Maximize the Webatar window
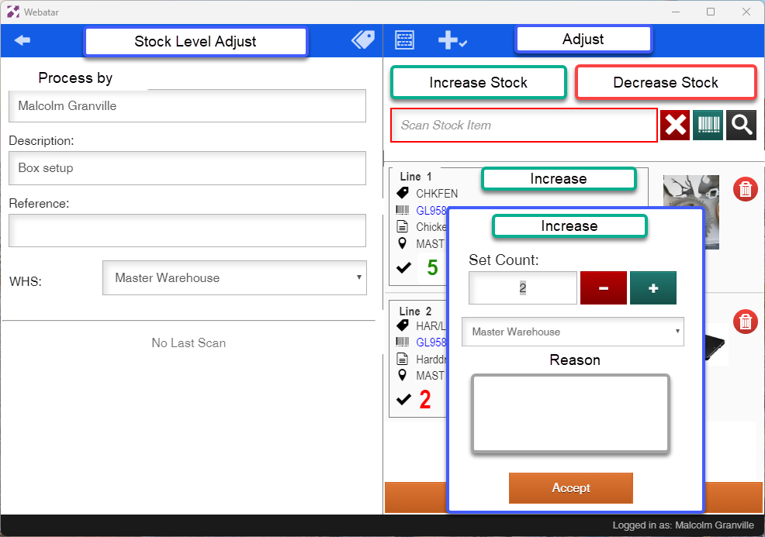The height and width of the screenshot is (537, 765). [711, 12]
